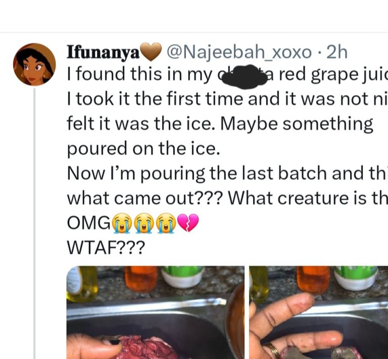This screenshot has height=359, width=388.
Task: Open the left sink photo thumbnail
Action: [x=155, y=312]
